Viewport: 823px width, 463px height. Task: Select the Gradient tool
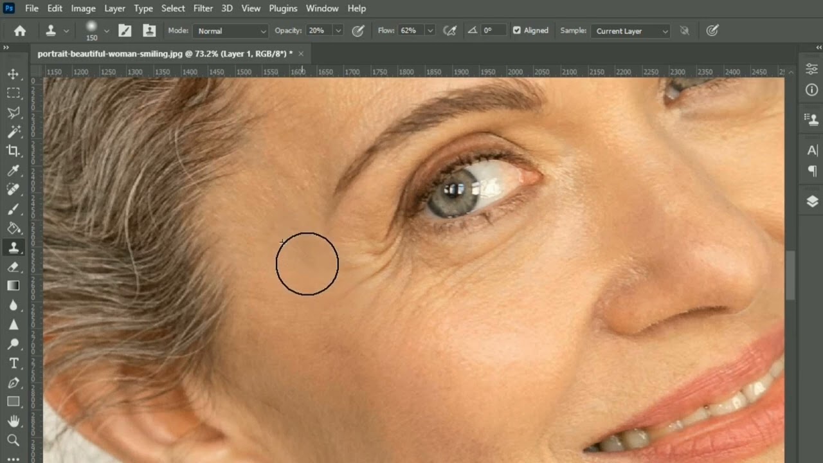(13, 286)
